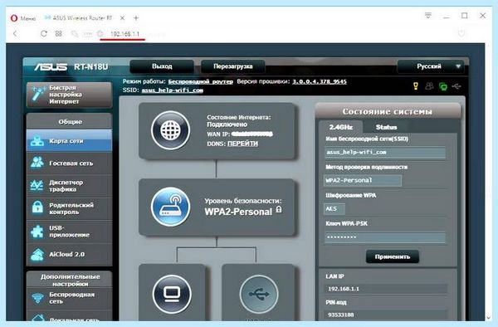Open Беспроводная сеть in the sidebar
This screenshot has height=327, width=498.
click(69, 298)
